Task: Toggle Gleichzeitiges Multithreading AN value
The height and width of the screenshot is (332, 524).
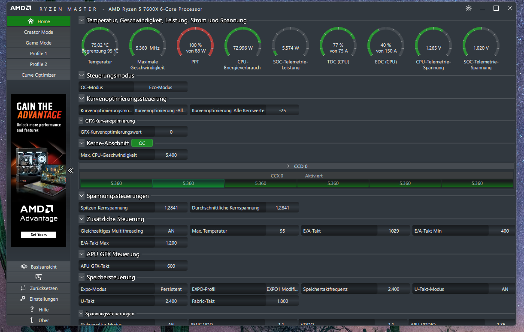Action: [x=171, y=231]
